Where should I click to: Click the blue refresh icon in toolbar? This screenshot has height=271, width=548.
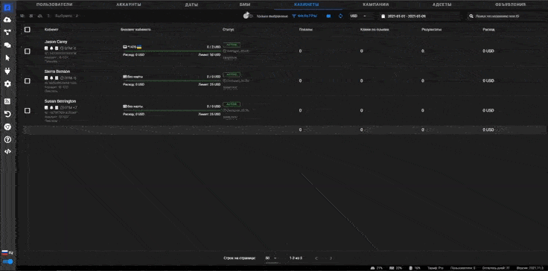click(x=340, y=16)
